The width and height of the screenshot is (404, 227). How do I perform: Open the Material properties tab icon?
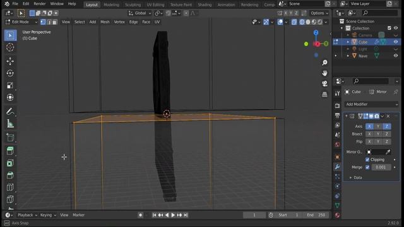point(337,215)
